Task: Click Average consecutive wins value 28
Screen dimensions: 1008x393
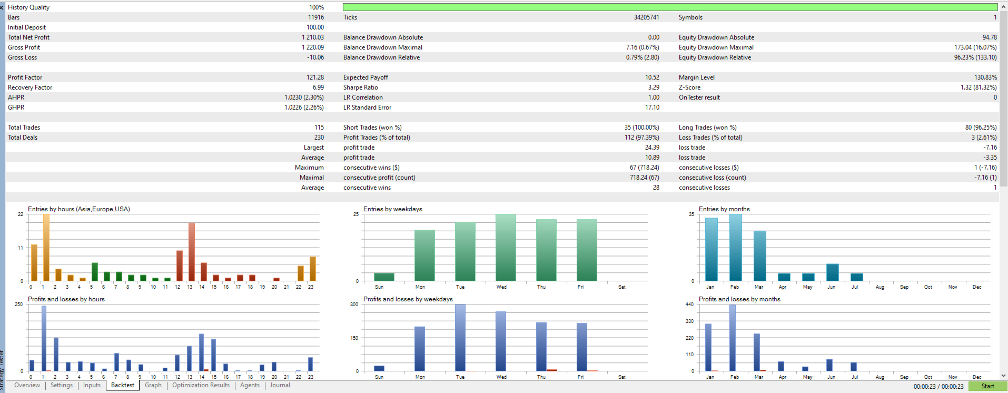Action: click(656, 188)
